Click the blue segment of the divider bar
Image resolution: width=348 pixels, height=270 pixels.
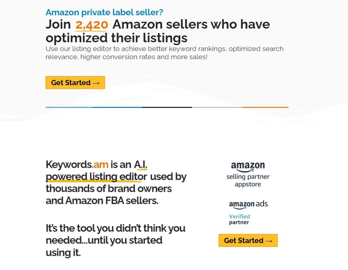[93, 107]
